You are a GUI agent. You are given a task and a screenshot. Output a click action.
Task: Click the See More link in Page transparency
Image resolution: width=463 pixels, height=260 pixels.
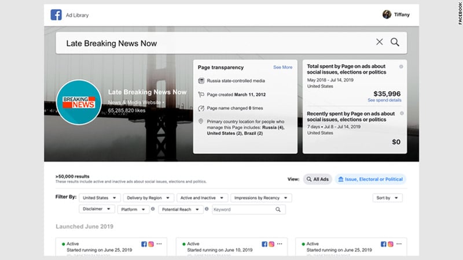pyautogui.click(x=282, y=68)
